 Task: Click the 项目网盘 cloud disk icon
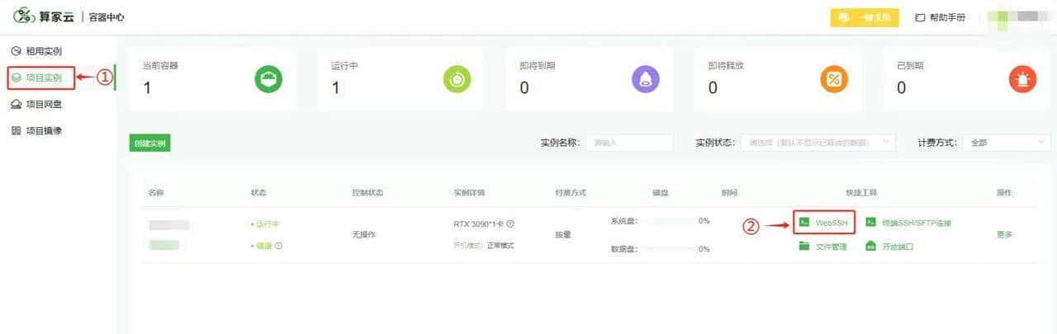coord(17,104)
